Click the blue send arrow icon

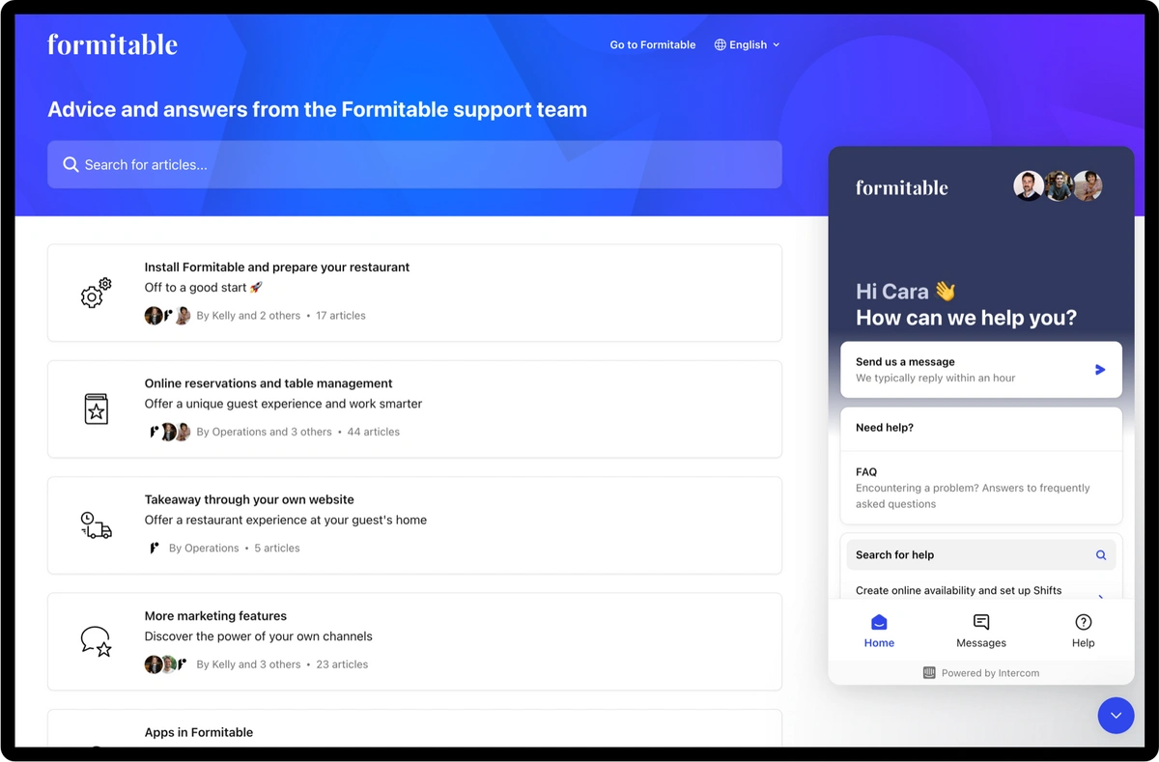coord(1100,370)
